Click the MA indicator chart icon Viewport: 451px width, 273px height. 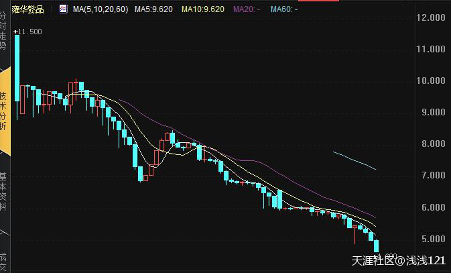(x=63, y=9)
